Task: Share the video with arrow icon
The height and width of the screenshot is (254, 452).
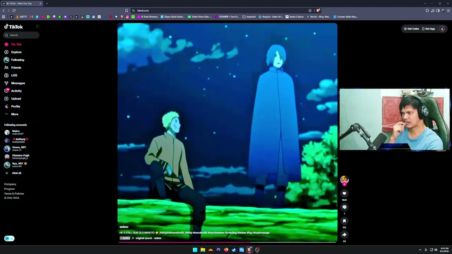Action: pos(344,235)
